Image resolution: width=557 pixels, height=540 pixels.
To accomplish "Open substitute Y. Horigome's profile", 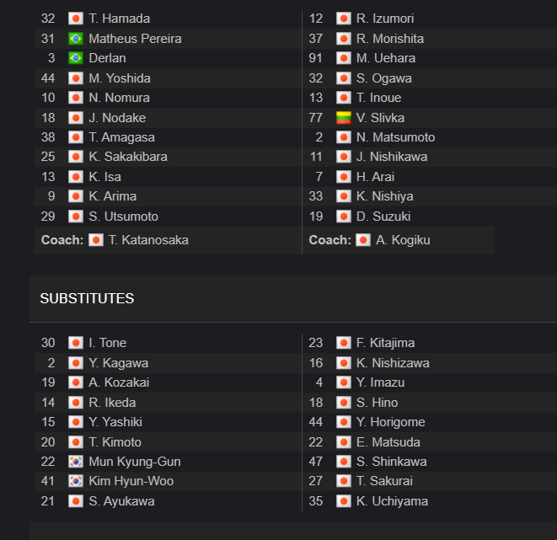I will coord(391,422).
